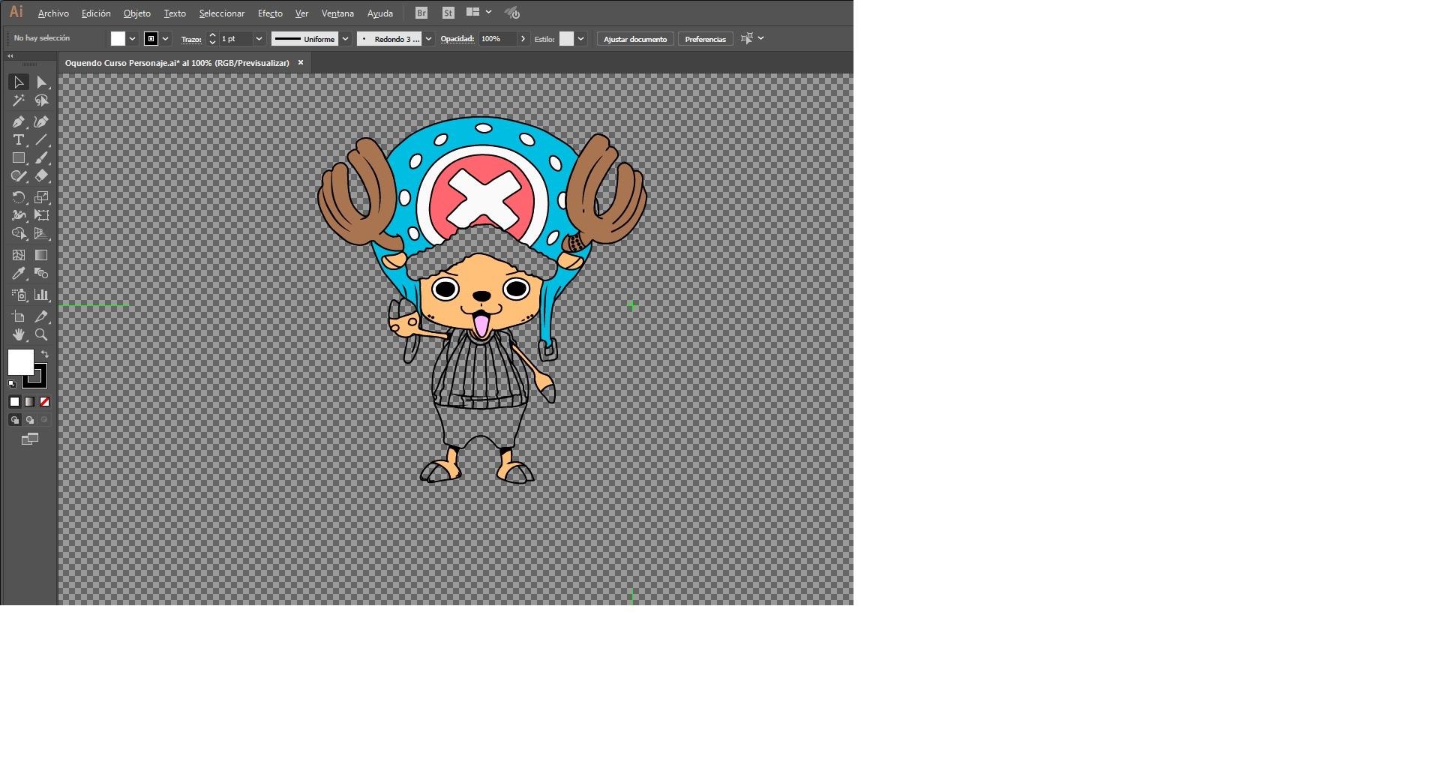Image resolution: width=1440 pixels, height=780 pixels.
Task: Open the Edición menu
Action: pyautogui.click(x=96, y=13)
